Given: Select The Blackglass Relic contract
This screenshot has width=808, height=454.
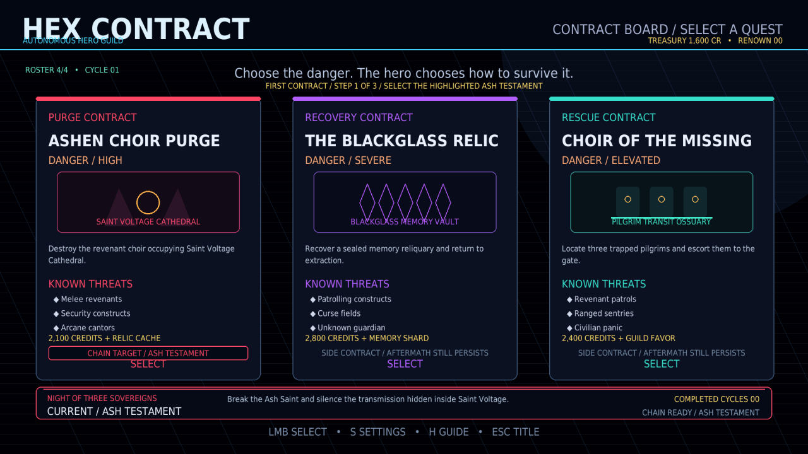Looking at the screenshot, I should (x=405, y=364).
